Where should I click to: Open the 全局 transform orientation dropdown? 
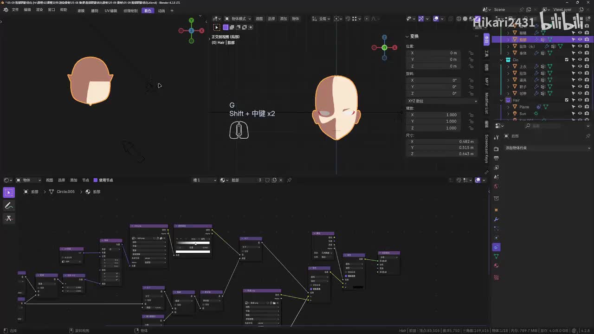321,19
